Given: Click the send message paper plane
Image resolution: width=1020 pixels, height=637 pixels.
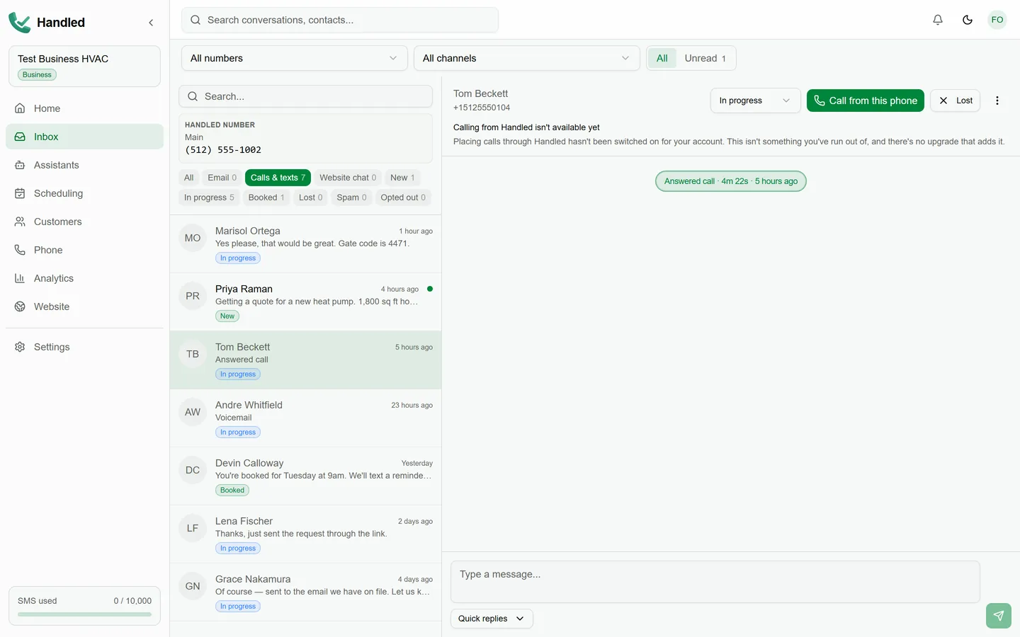Looking at the screenshot, I should 999,616.
